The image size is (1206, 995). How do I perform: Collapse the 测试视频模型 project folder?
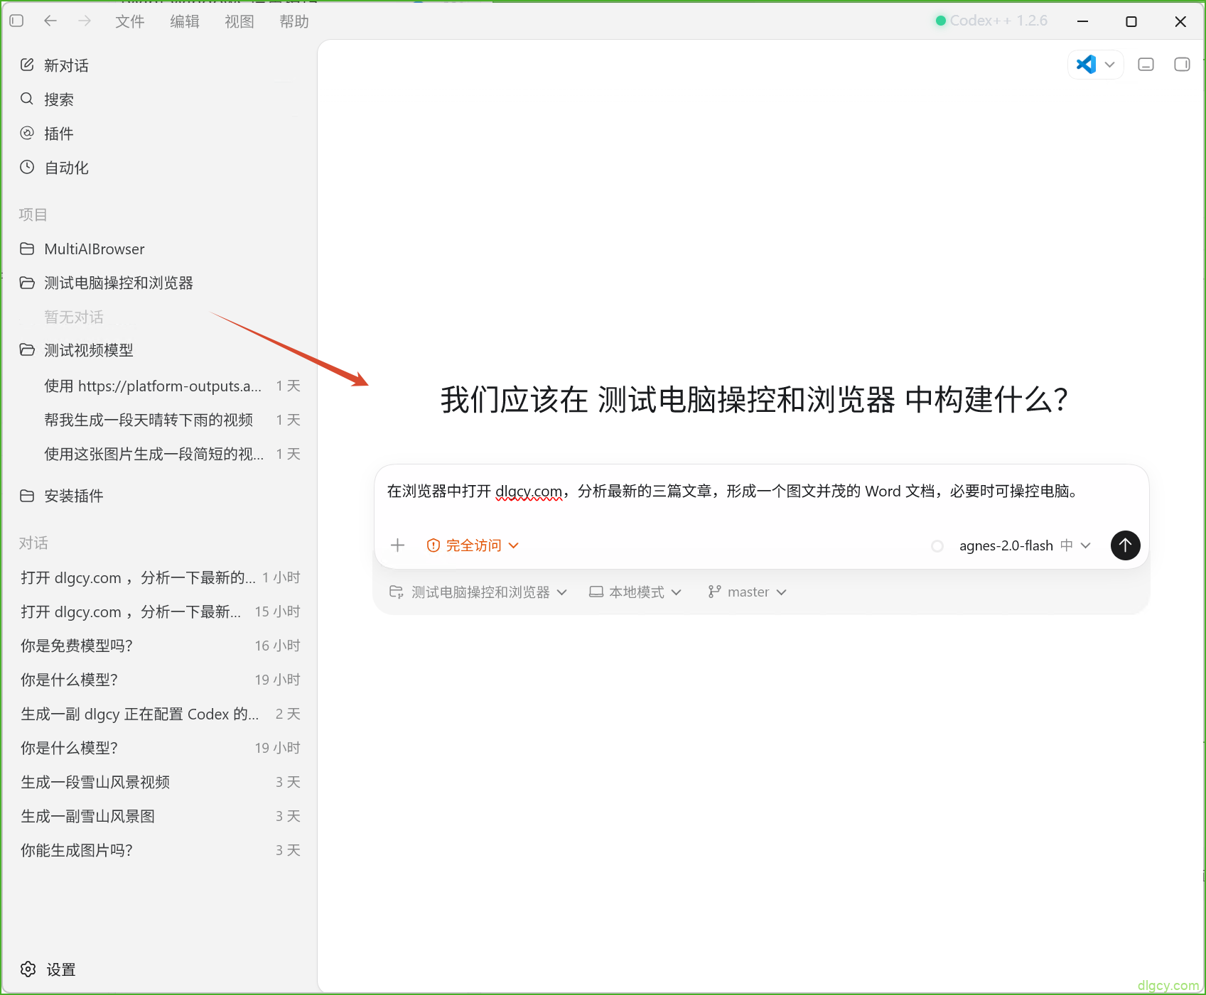[159, 350]
